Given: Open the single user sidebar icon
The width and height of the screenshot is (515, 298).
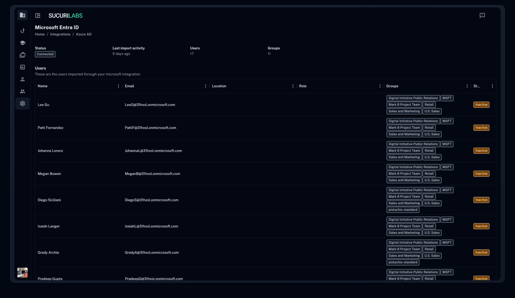Looking at the screenshot, I should (22, 79).
